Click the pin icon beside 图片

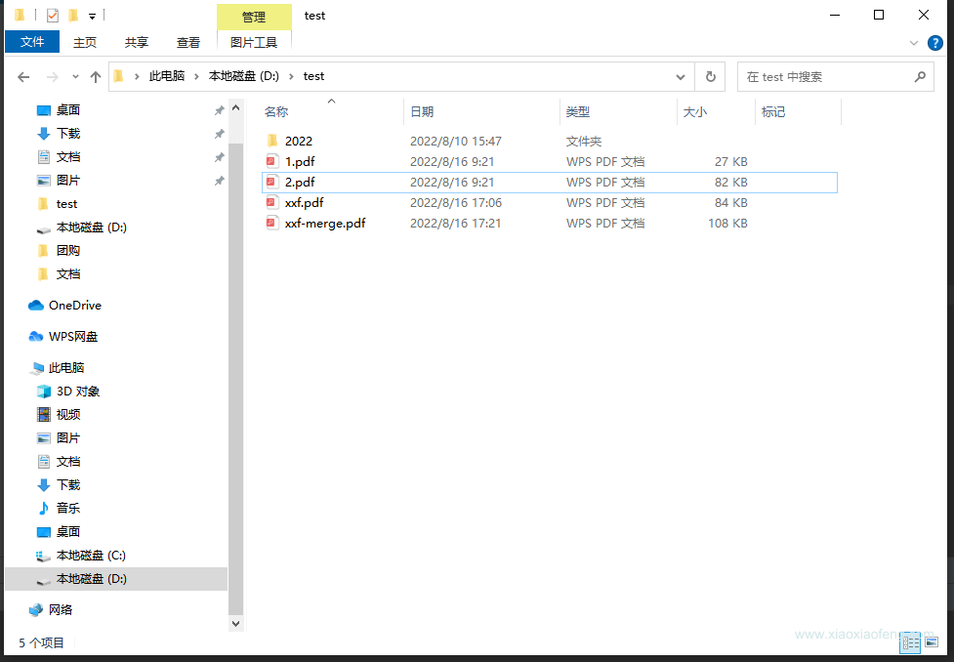pos(219,181)
